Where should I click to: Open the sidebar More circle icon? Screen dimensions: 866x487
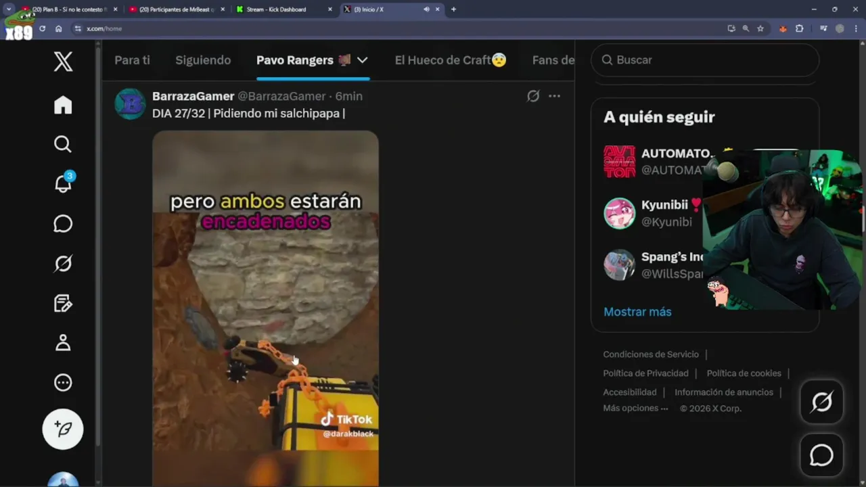pyautogui.click(x=63, y=383)
